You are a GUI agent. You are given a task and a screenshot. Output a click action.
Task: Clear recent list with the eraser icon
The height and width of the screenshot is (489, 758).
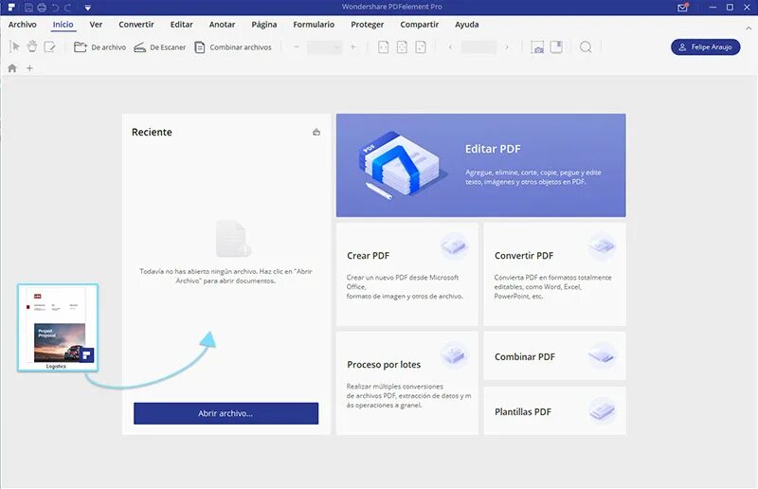(316, 132)
